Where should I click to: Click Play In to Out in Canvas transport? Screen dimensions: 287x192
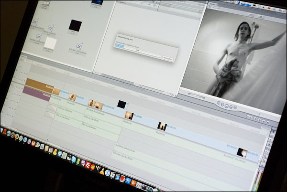pyautogui.click(x=222, y=104)
